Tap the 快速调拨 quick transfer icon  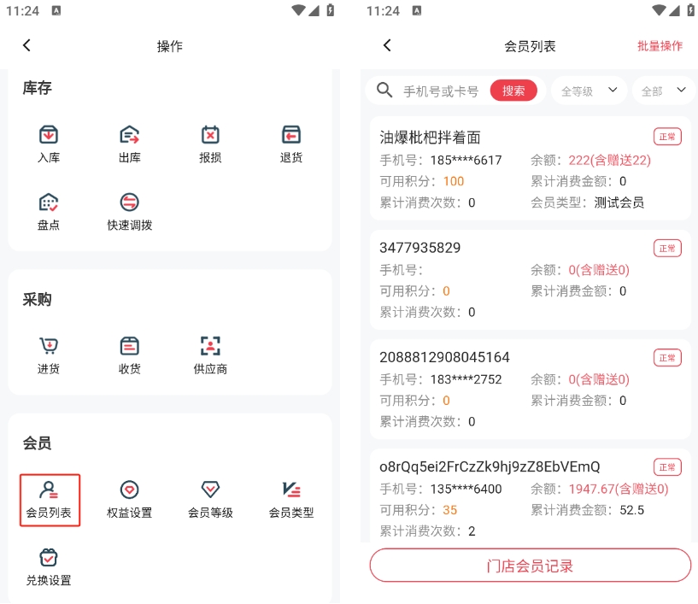[129, 210]
